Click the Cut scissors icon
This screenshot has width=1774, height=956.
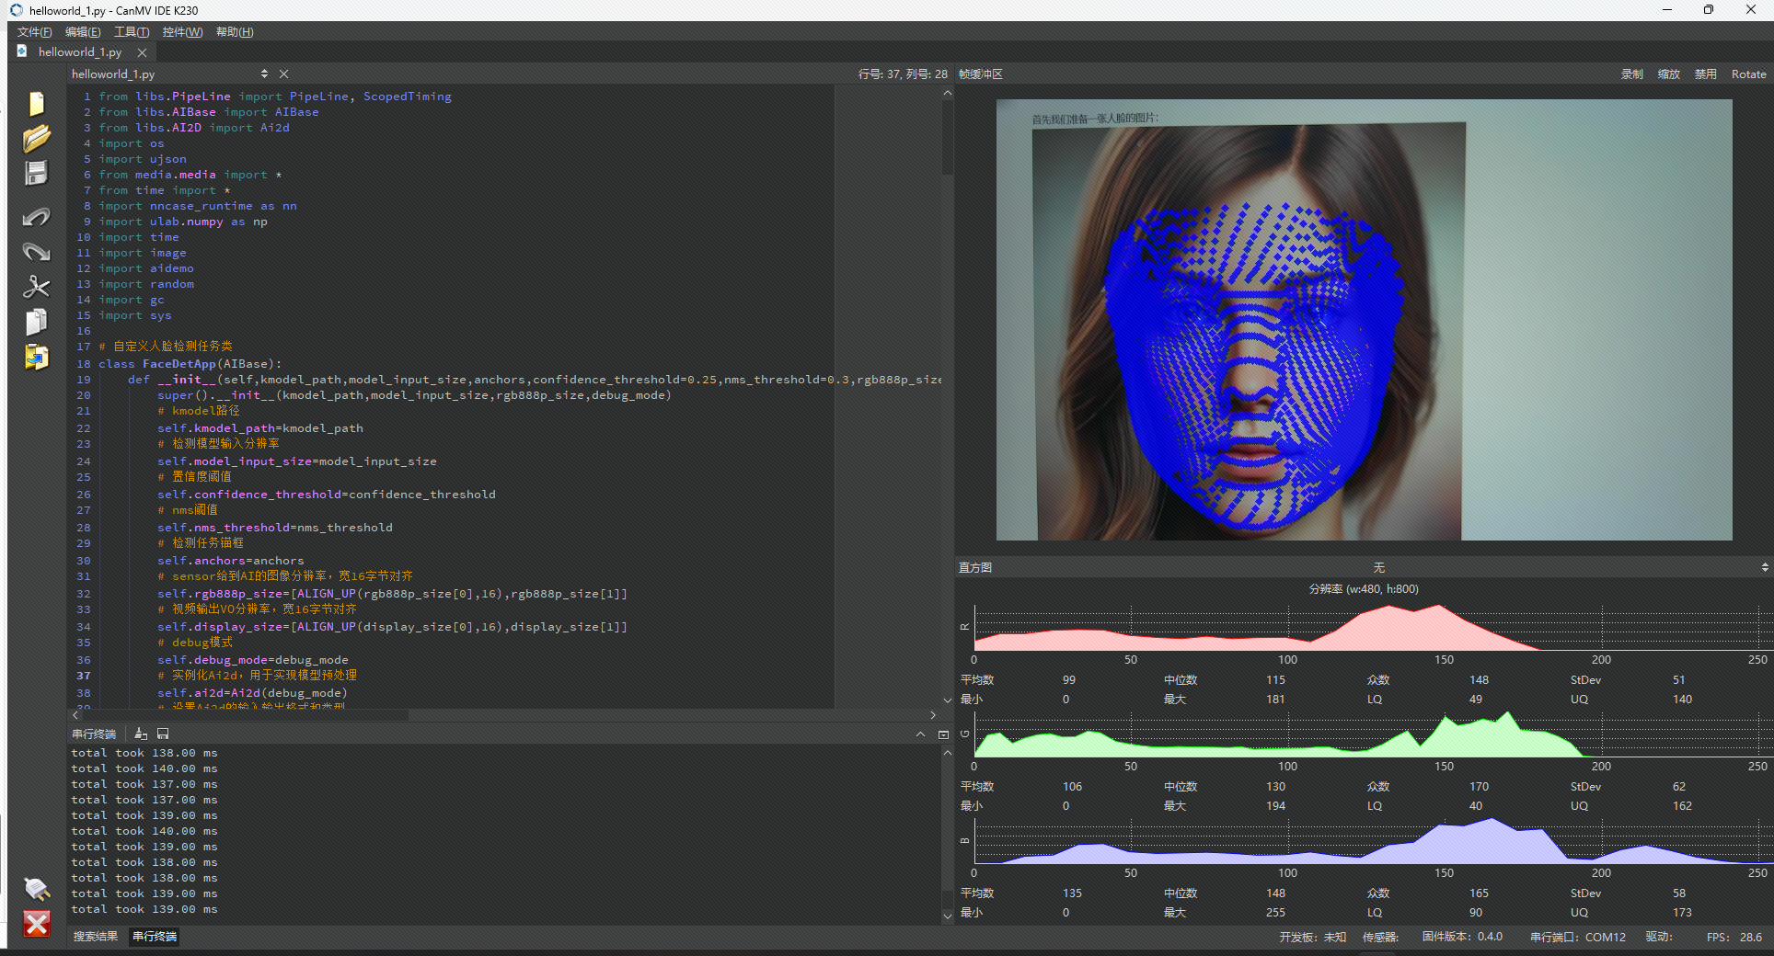pyautogui.click(x=36, y=287)
